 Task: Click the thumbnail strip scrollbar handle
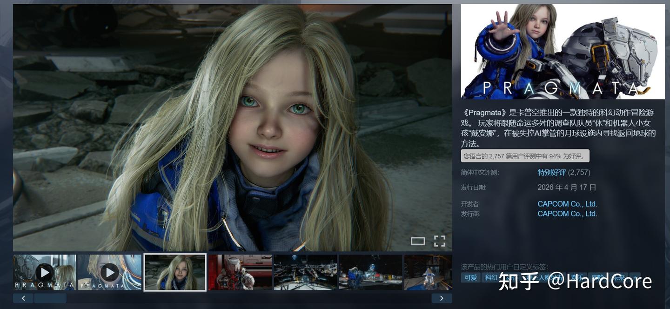[x=50, y=298]
